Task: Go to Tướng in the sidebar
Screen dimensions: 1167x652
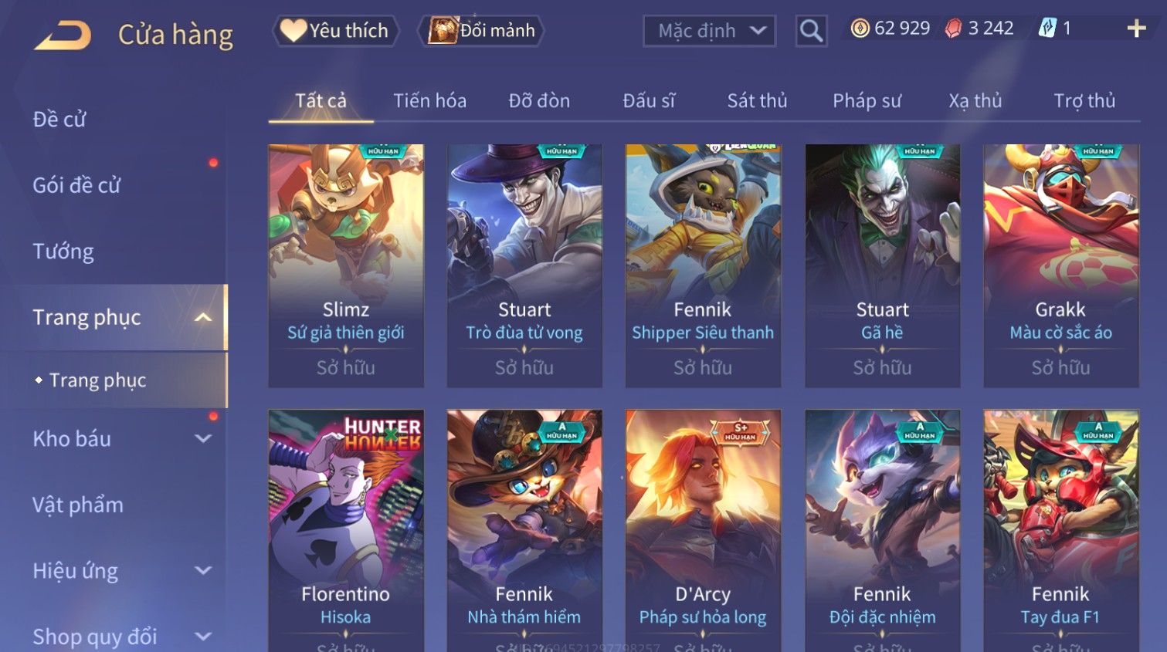Action: pos(63,252)
